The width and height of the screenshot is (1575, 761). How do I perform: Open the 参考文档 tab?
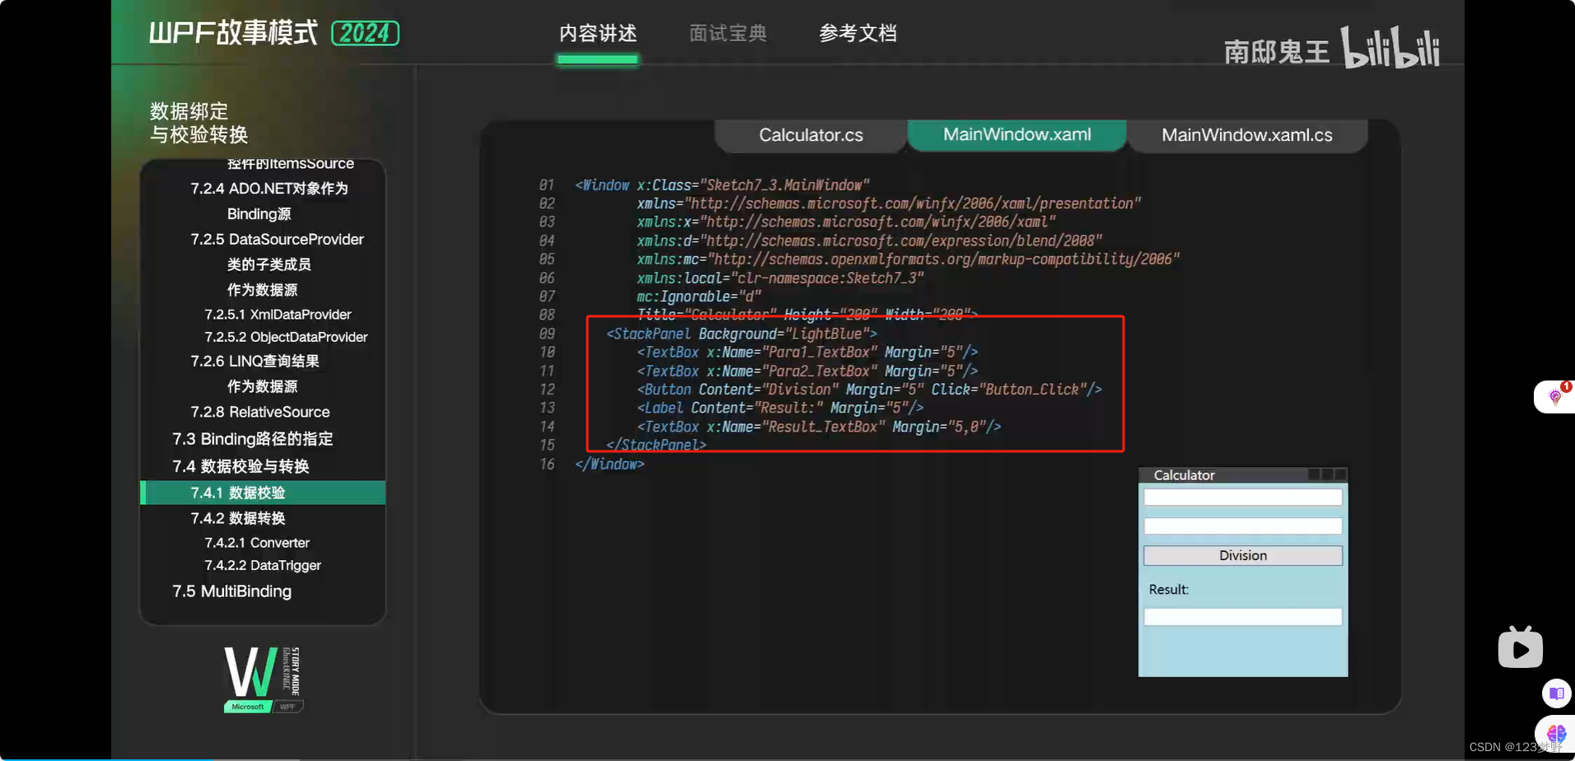pos(858,34)
